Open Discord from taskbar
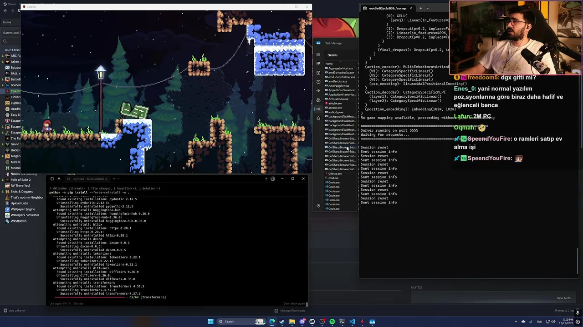Image resolution: width=583 pixels, height=327 pixels. (x=302, y=322)
